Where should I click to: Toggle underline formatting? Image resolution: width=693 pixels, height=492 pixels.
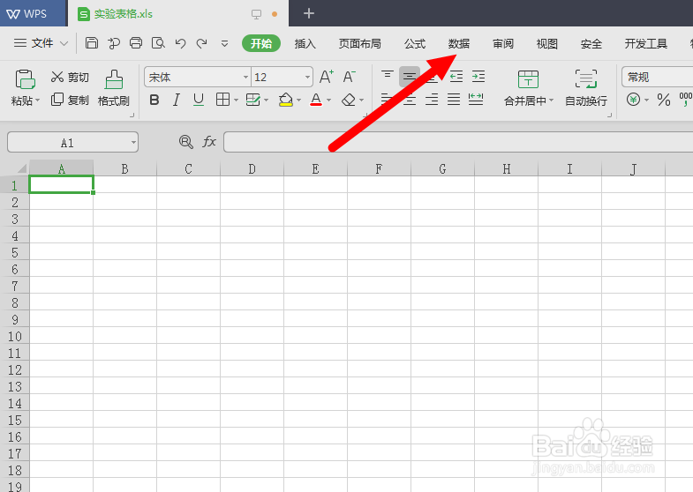pyautogui.click(x=199, y=100)
